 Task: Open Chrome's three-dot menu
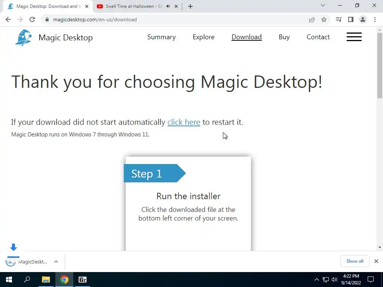tap(375, 19)
